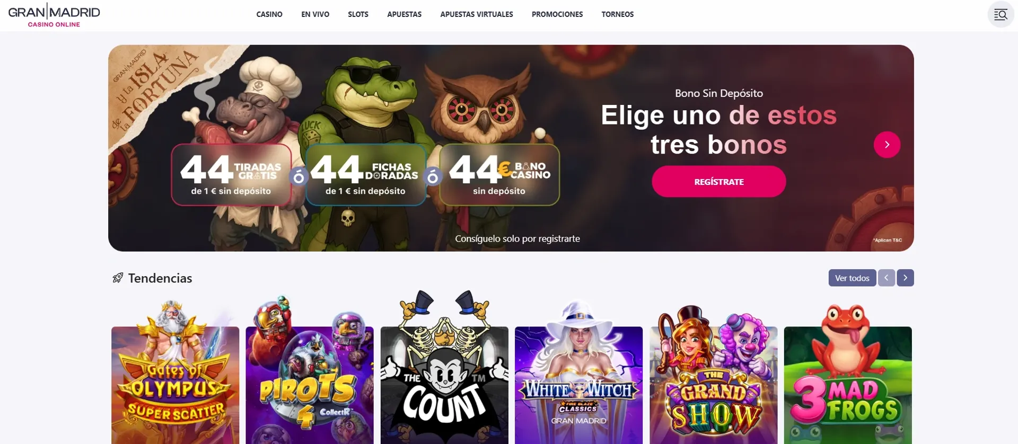Navigate to Apuestas Virtuales
The width and height of the screenshot is (1018, 444).
click(x=477, y=14)
